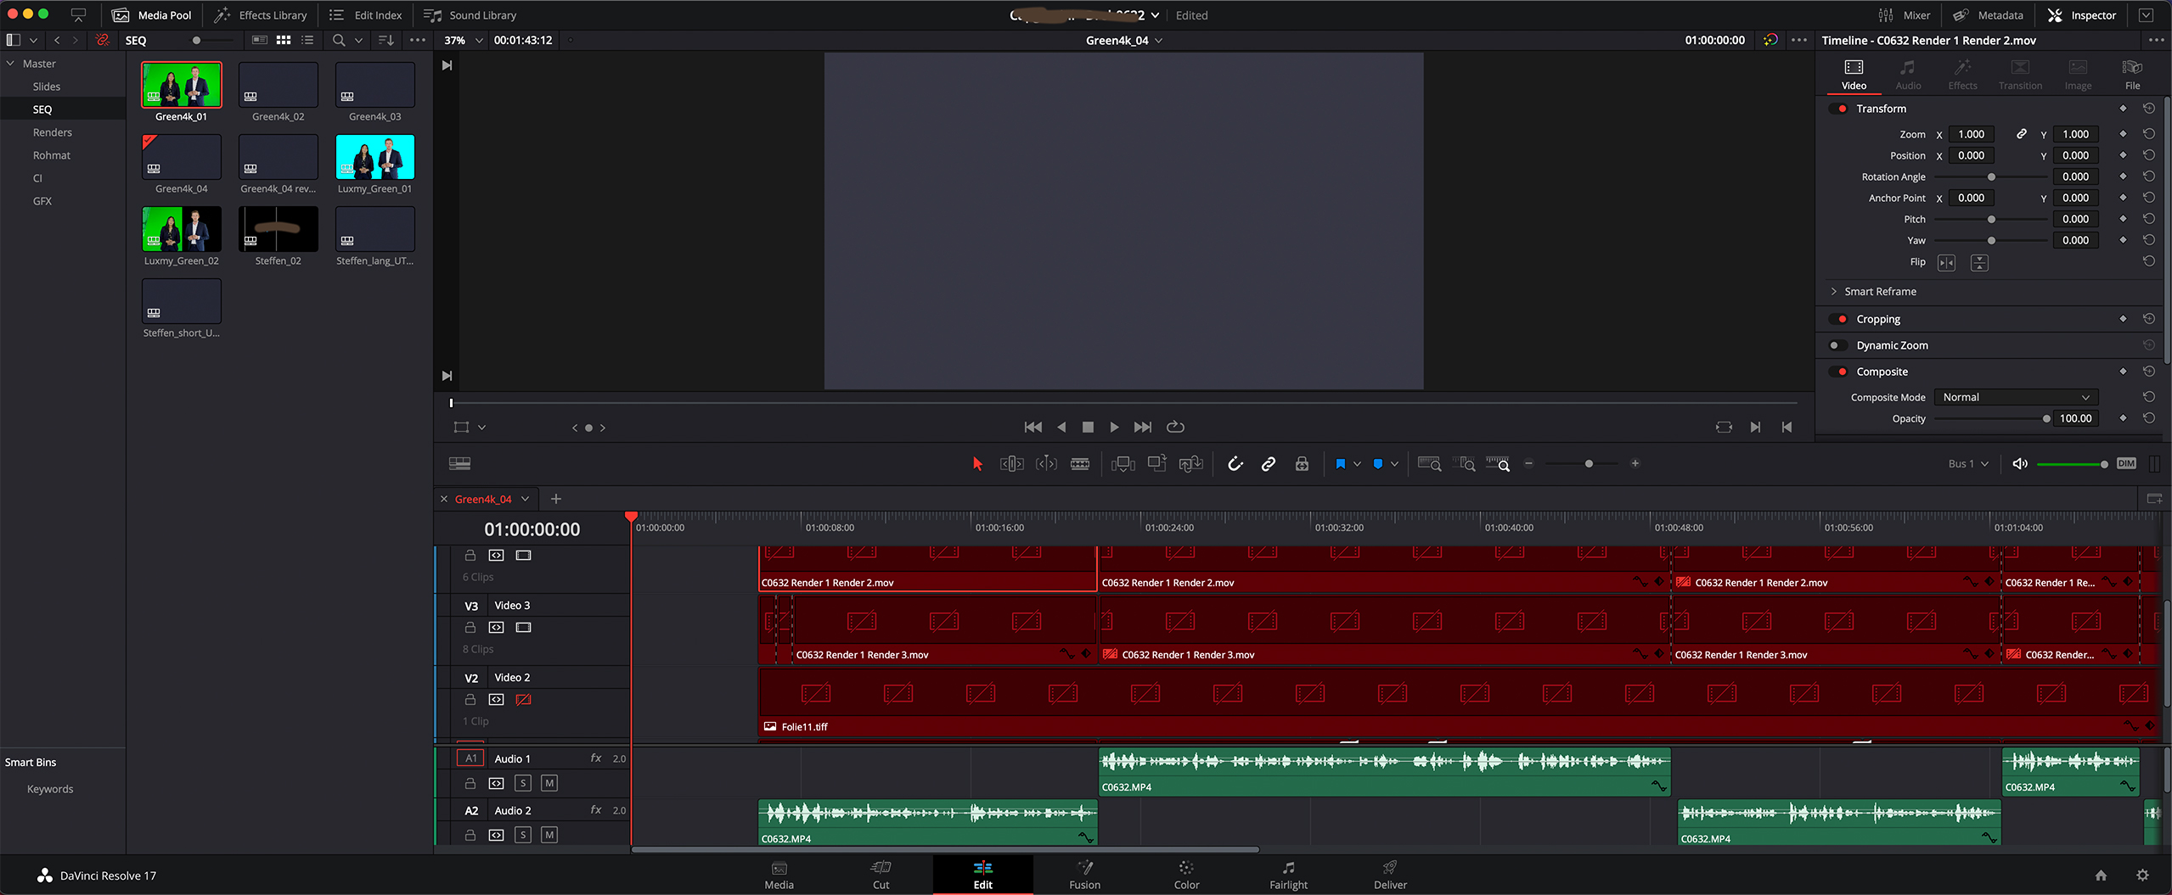Solo the Audio 2 track
This screenshot has width=2172, height=895.
click(x=523, y=835)
